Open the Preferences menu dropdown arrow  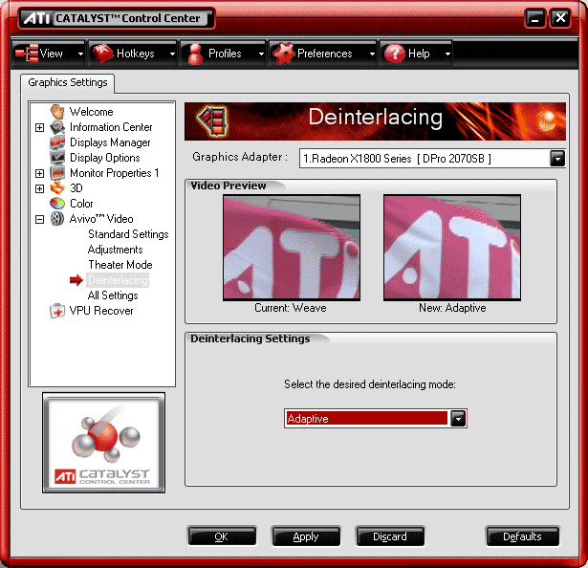pyautogui.click(x=372, y=54)
